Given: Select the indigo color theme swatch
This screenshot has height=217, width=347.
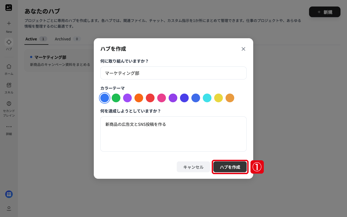Looking at the screenshot, I should coord(184,98).
